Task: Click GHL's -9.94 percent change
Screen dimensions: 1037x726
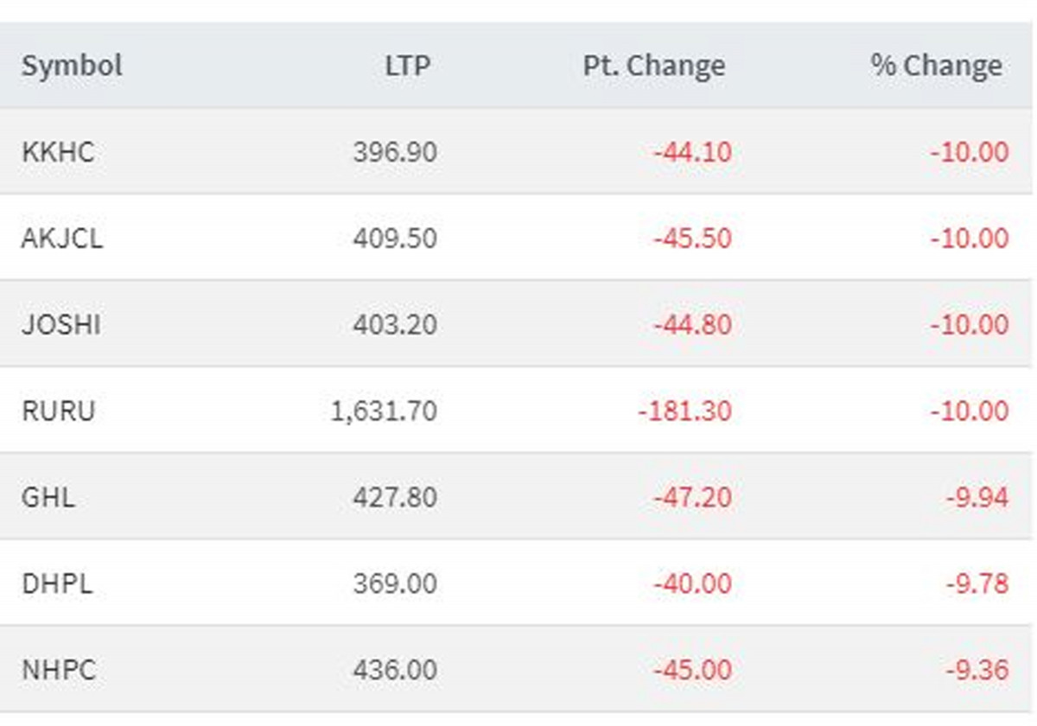Action: 977,498
